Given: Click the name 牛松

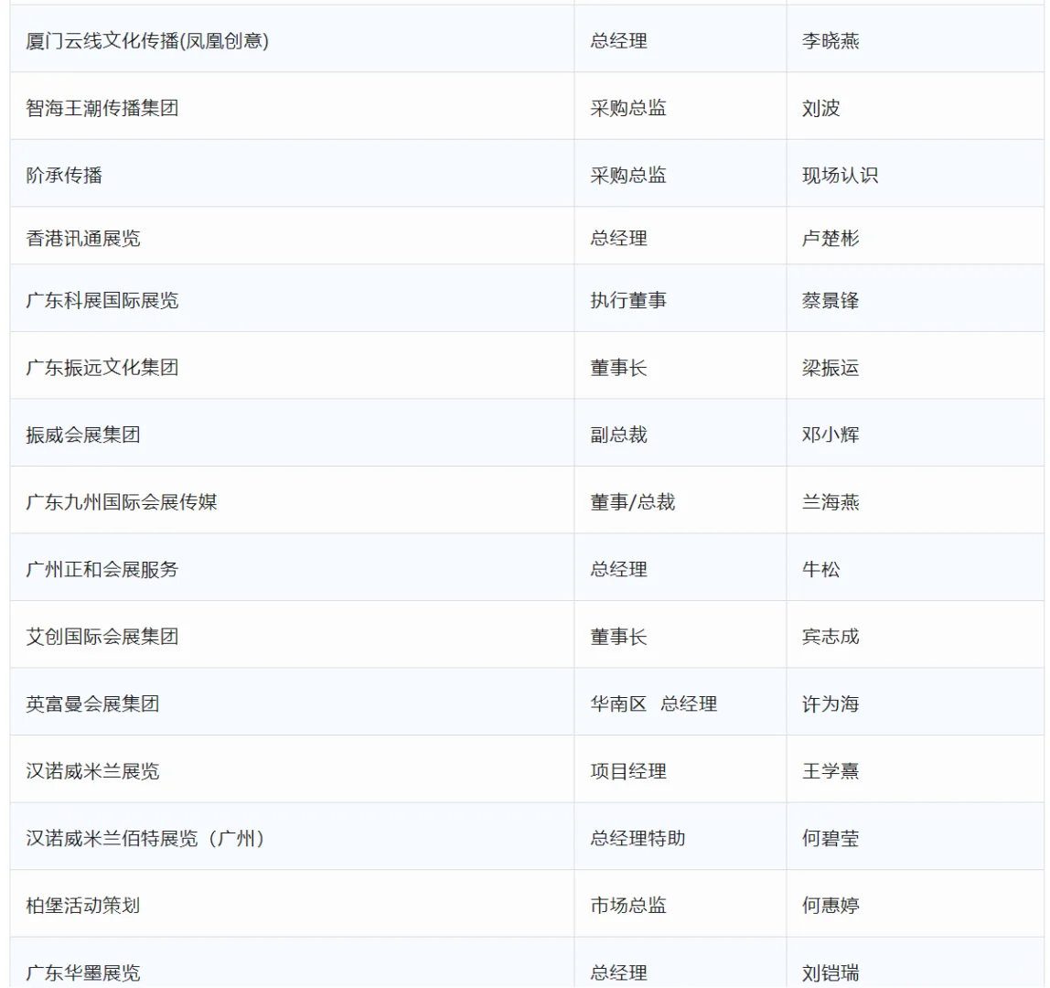Looking at the screenshot, I should [x=821, y=569].
